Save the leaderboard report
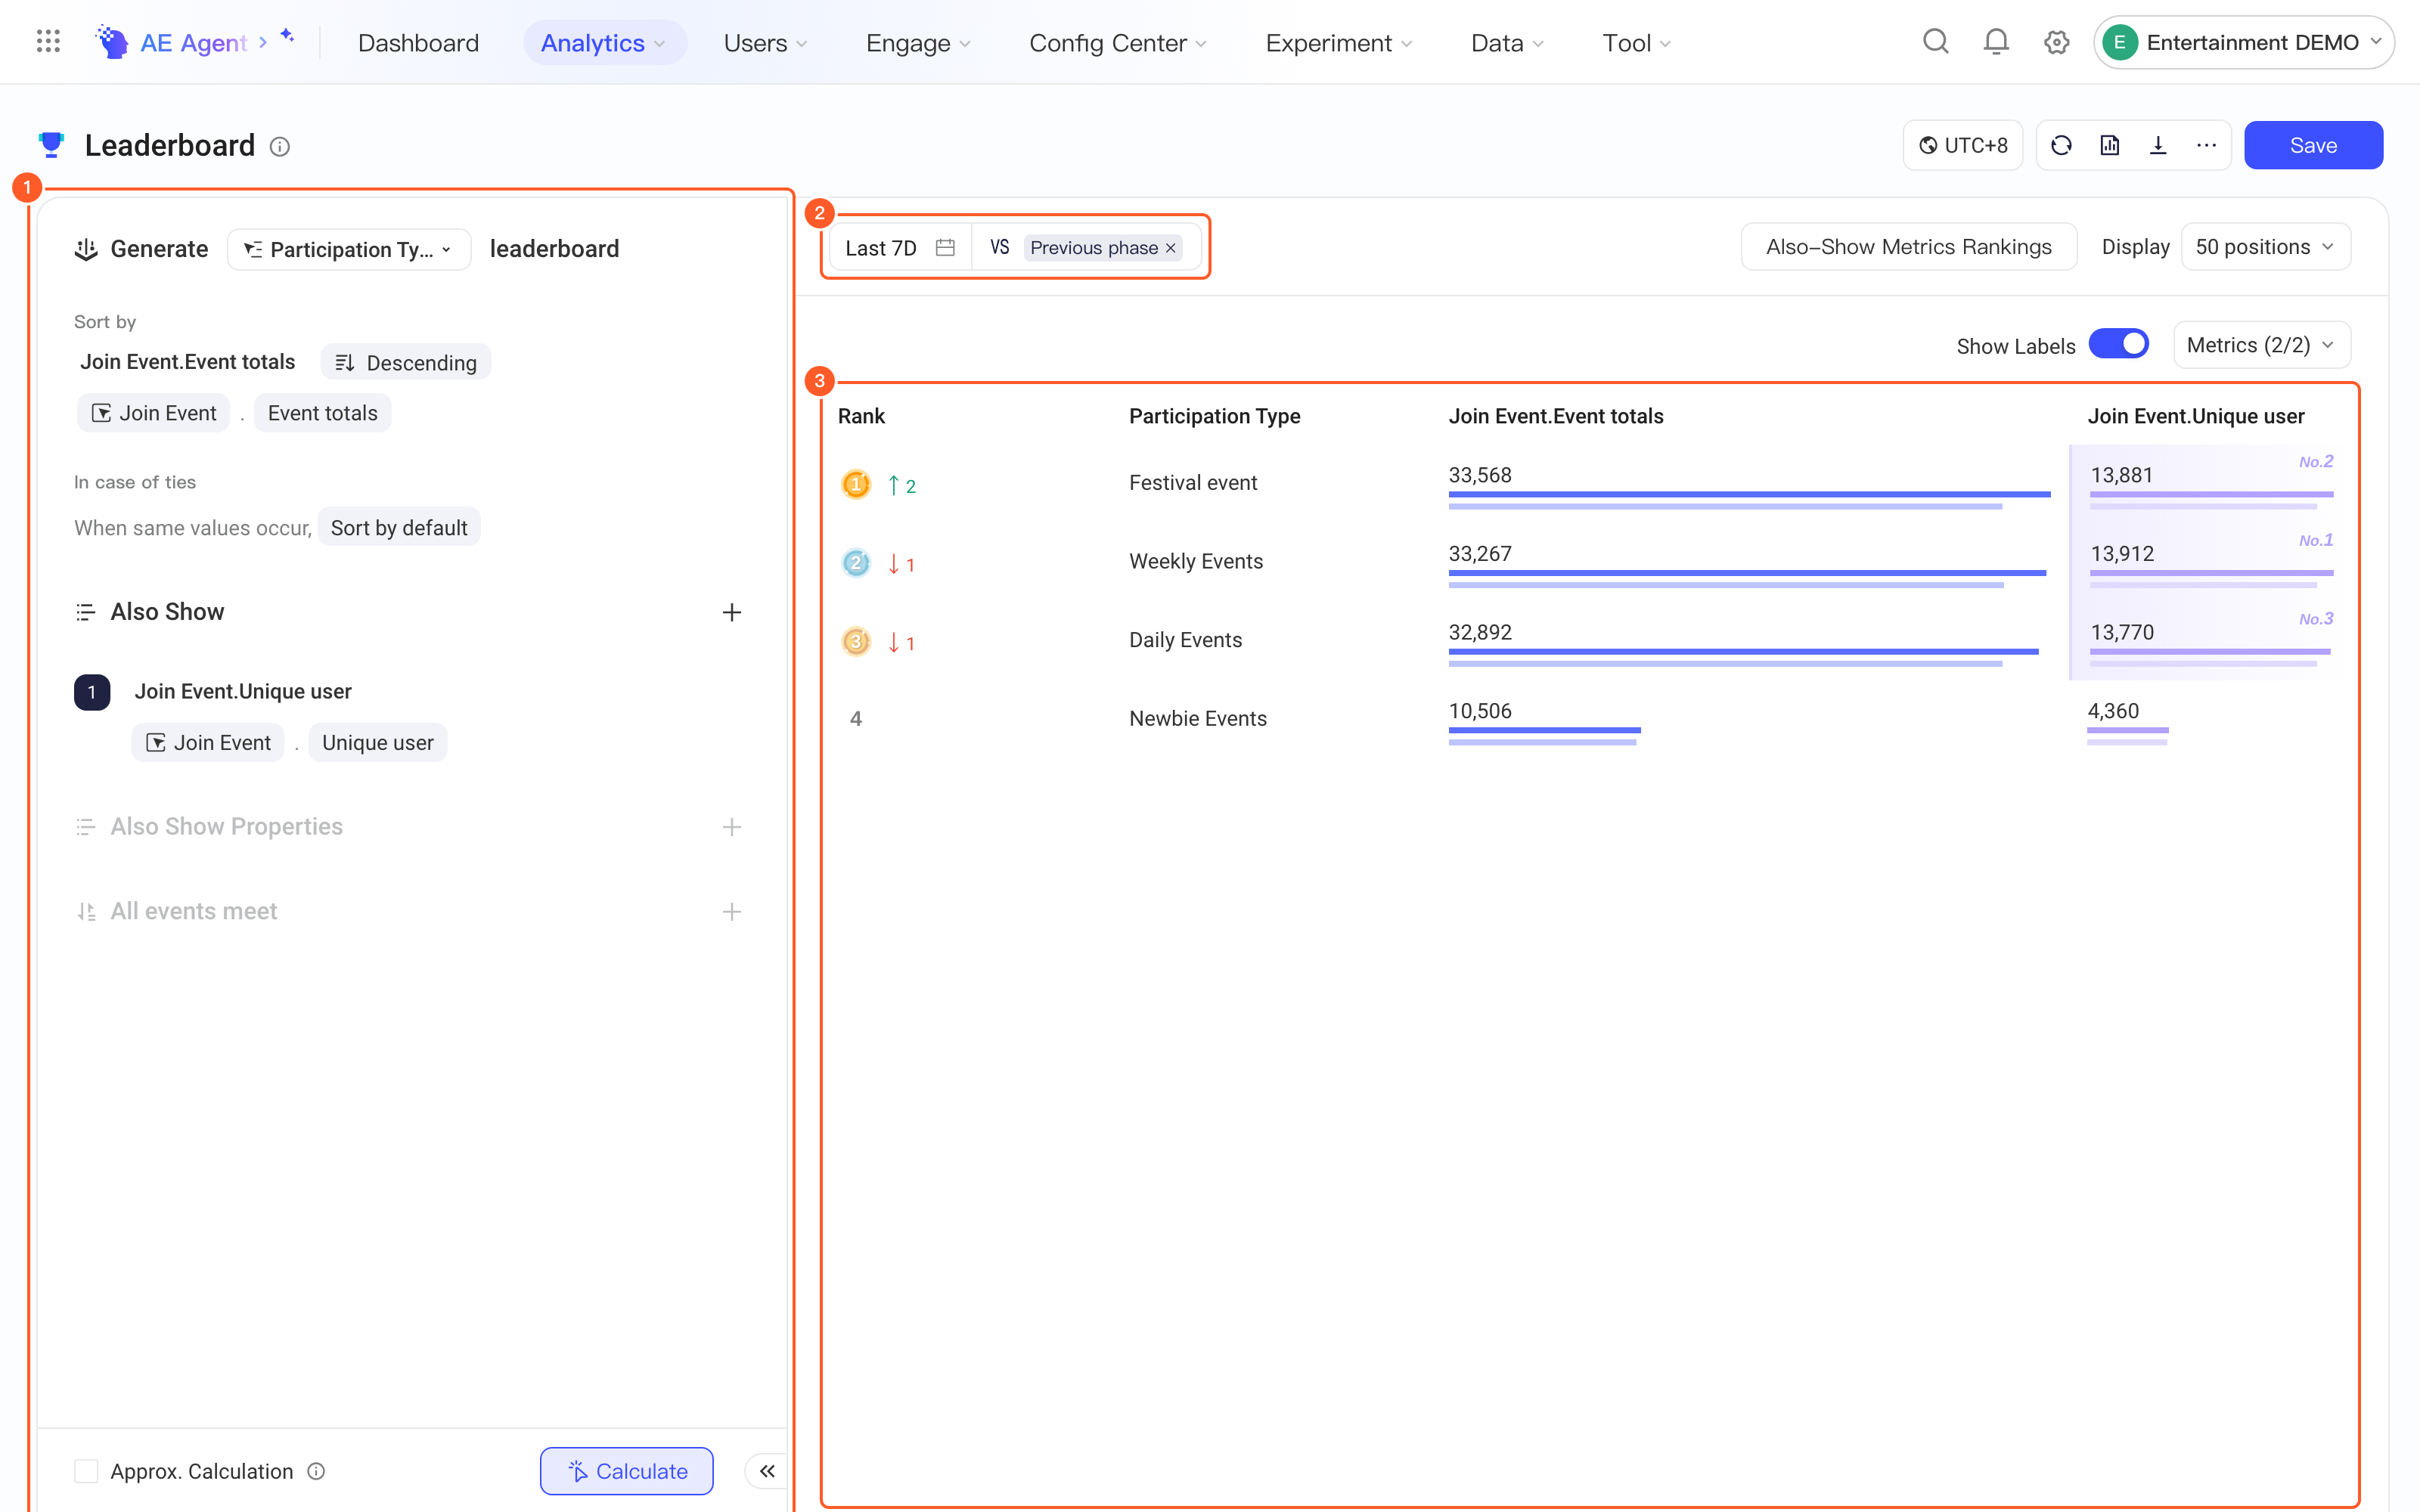The height and width of the screenshot is (1512, 2420). click(x=2313, y=145)
